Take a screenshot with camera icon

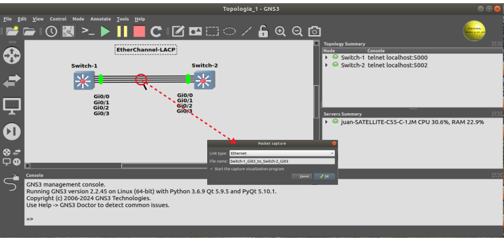pos(315,31)
